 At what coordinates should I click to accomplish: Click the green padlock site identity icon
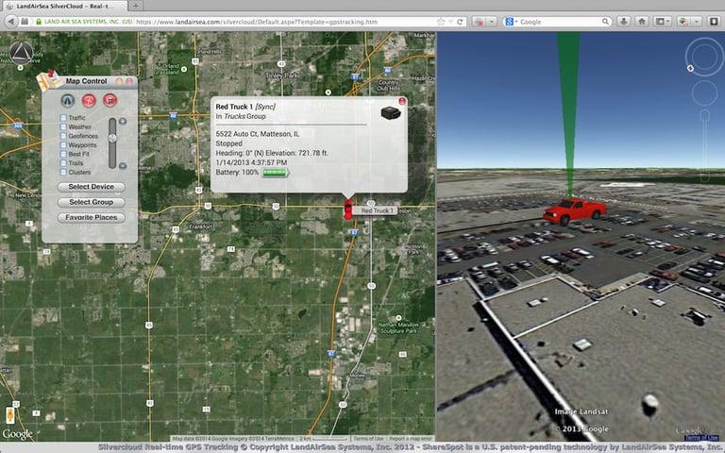[39, 22]
